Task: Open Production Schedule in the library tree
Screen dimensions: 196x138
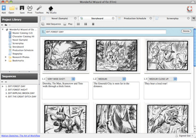Action: [x=23, y=50]
